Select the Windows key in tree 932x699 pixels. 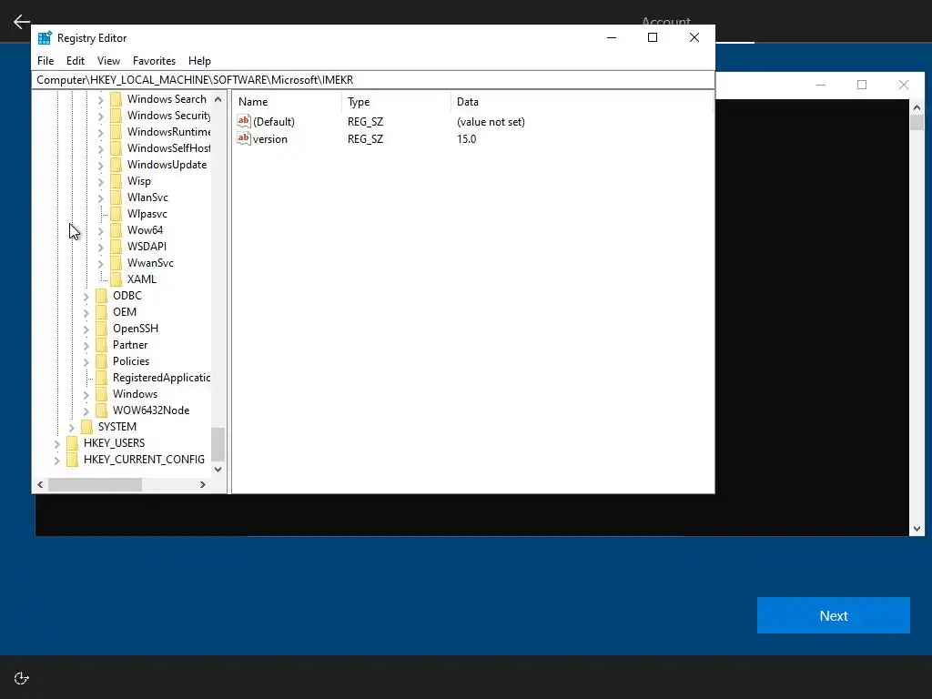tap(135, 394)
